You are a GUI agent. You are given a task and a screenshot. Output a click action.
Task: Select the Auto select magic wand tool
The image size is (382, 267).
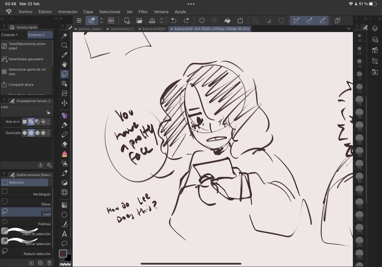coord(65,35)
